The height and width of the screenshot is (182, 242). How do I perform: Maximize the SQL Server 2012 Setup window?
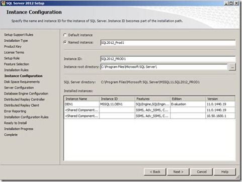click(231, 3)
